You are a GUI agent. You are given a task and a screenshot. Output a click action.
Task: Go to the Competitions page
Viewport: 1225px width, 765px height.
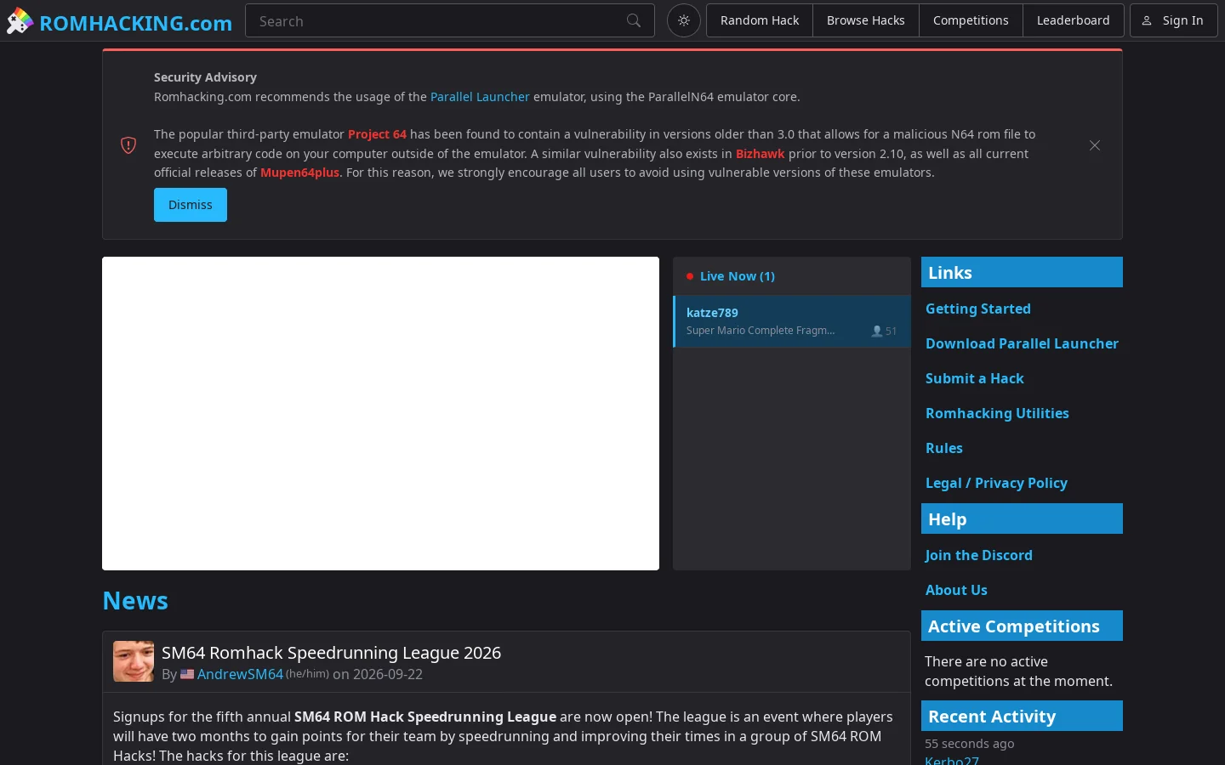click(971, 20)
